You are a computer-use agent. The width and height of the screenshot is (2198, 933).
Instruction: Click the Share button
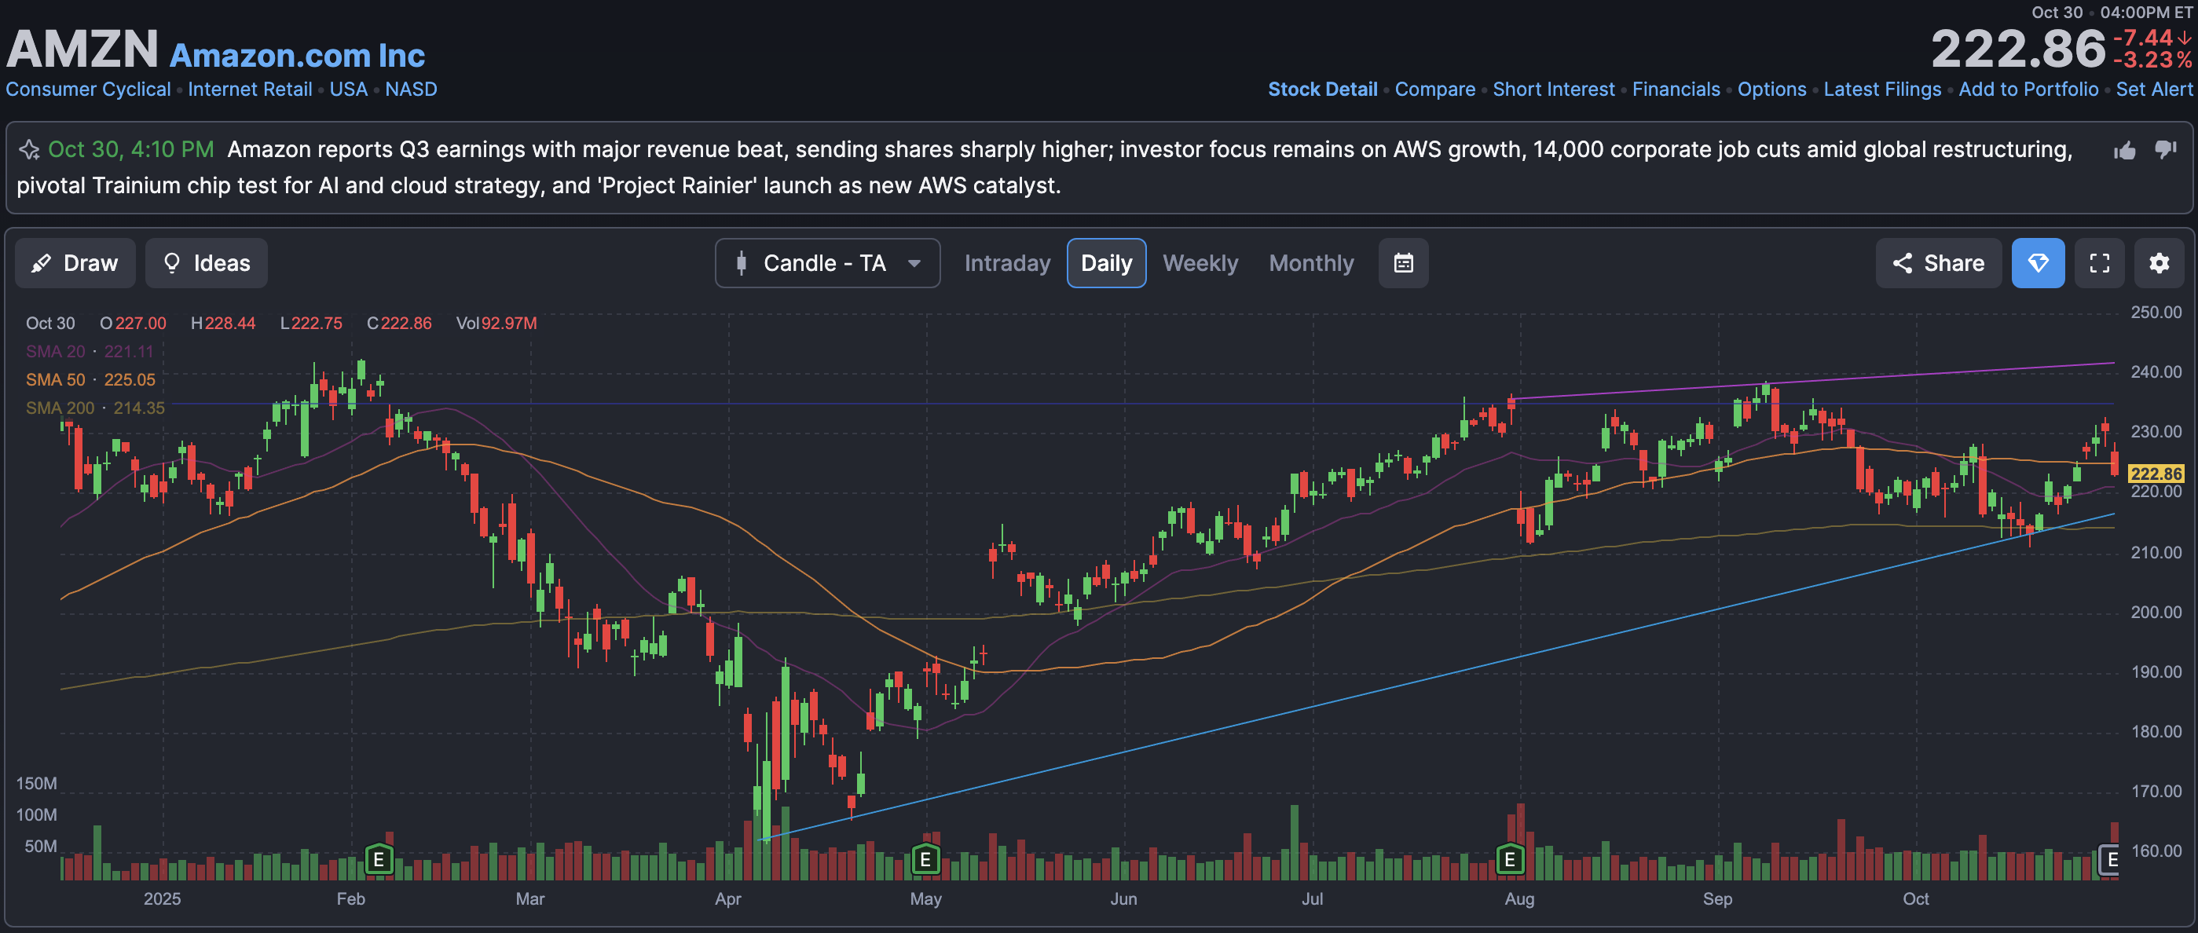point(1938,262)
